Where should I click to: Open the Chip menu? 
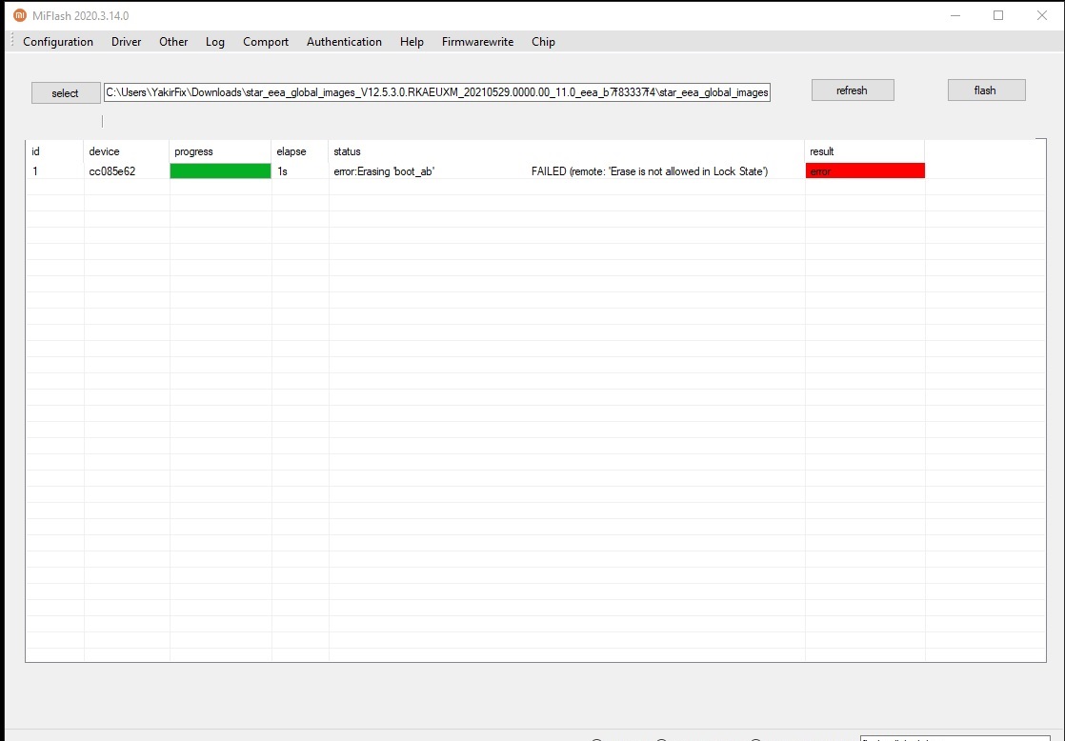tap(543, 41)
